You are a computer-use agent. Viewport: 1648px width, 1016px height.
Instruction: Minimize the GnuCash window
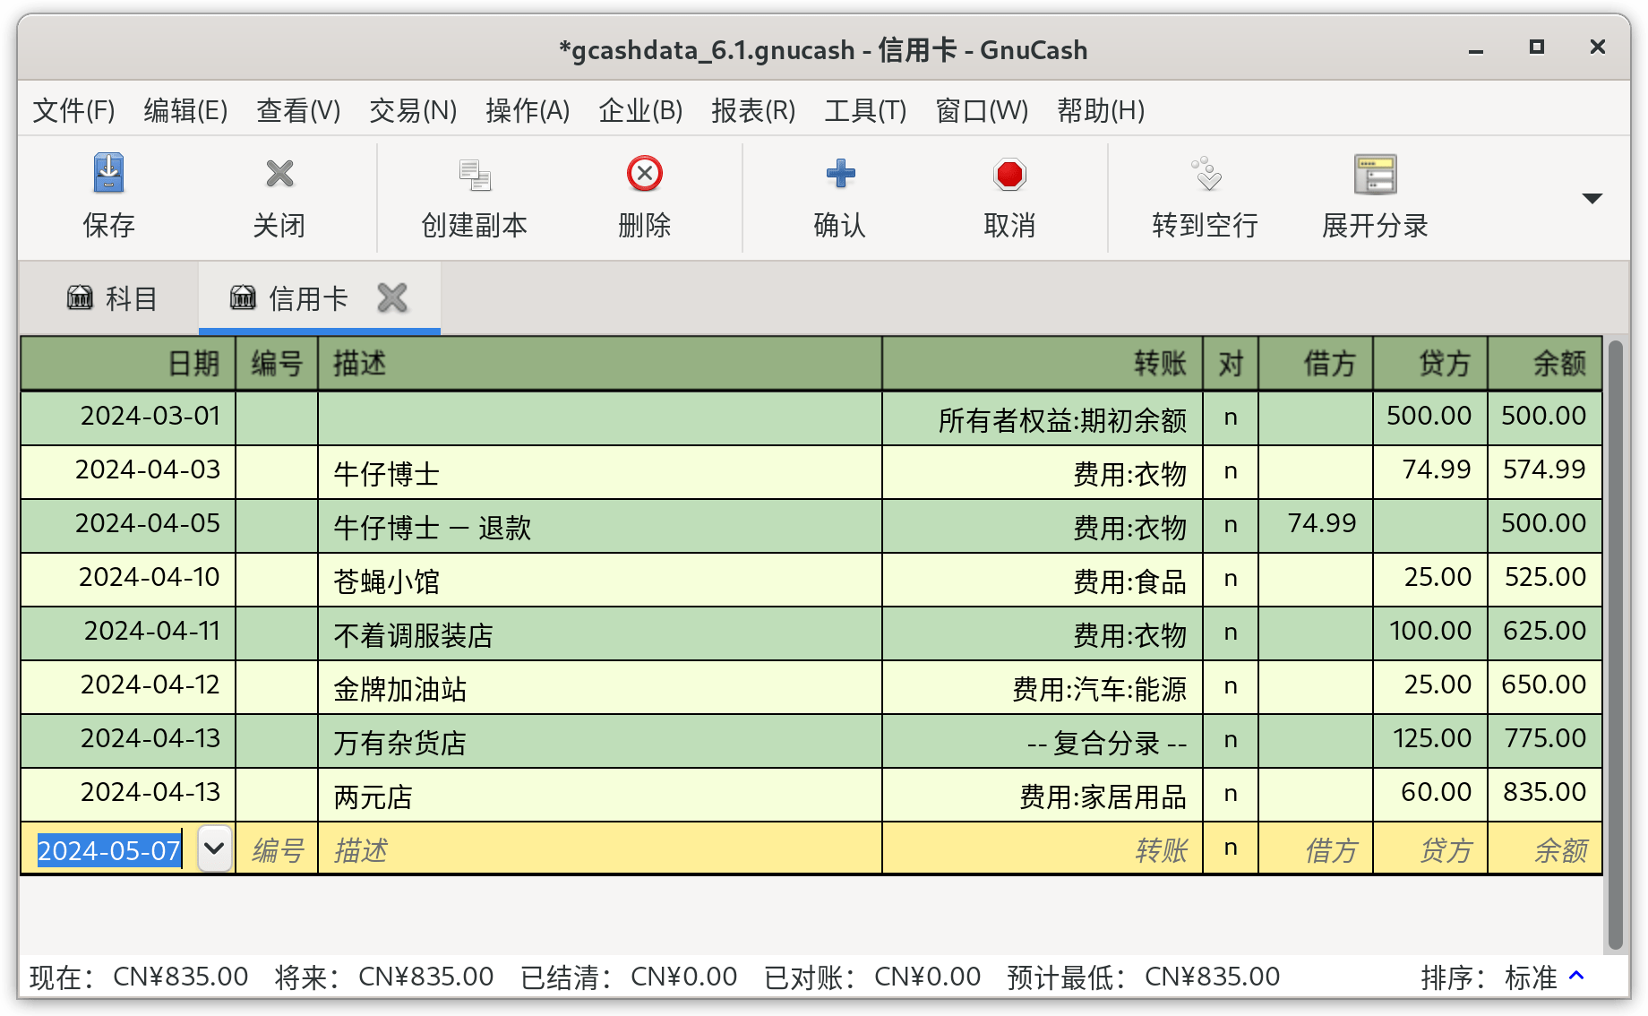(x=1476, y=50)
